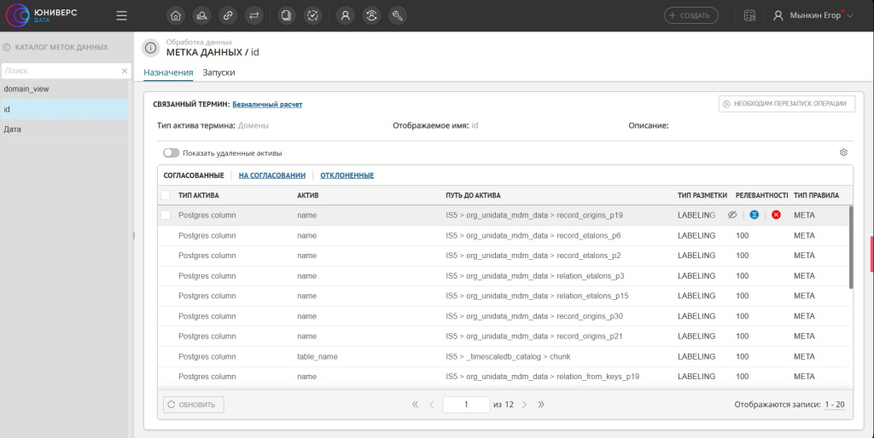The height and width of the screenshot is (438, 874).
Task: Open the records range 1 - 20 dropdown
Action: [835, 405]
